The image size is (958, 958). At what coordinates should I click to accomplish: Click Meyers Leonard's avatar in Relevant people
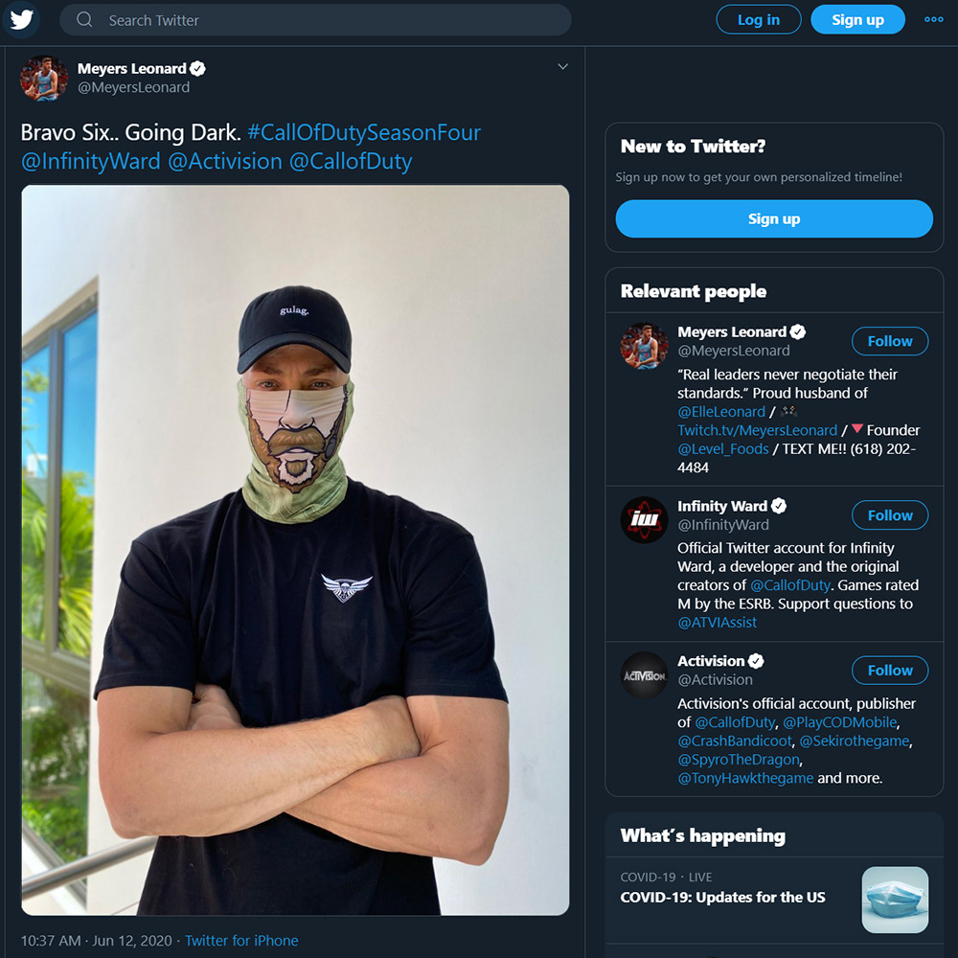coord(644,347)
